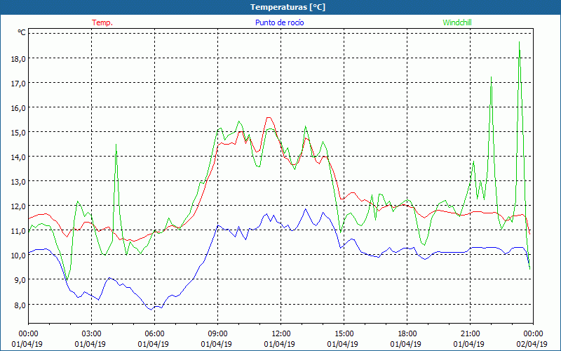Click the 16,0 y-axis value
Screen dimensions: 561x351
[x=18, y=108]
